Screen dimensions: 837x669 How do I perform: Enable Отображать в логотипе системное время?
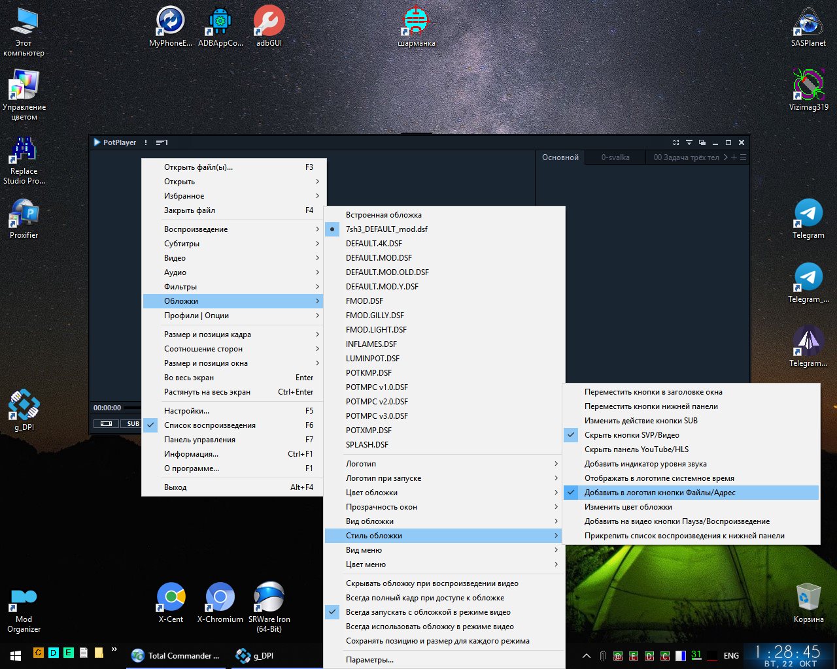click(691, 478)
